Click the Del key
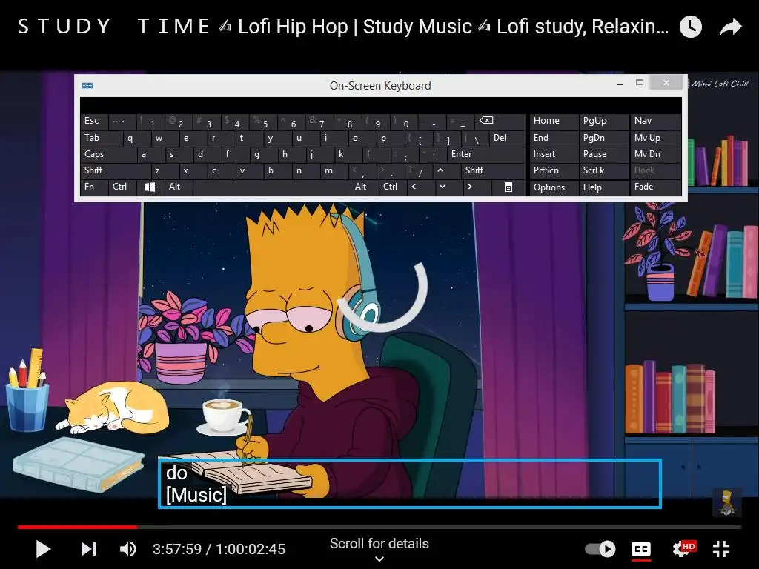This screenshot has width=759, height=569. (507, 139)
